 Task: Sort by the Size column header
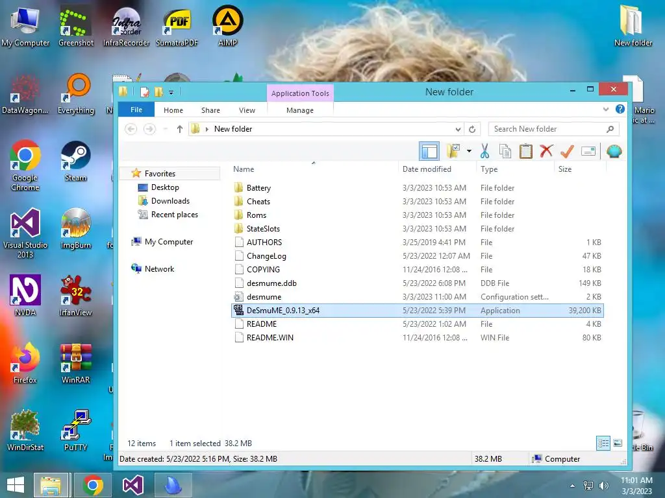(x=565, y=169)
